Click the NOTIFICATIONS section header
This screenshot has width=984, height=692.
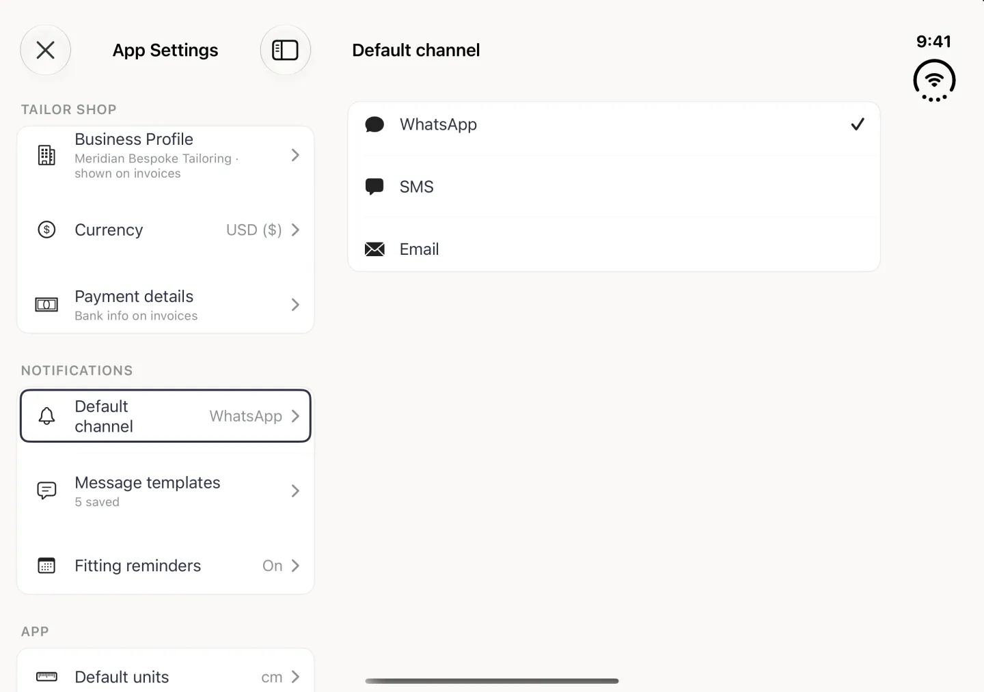point(77,370)
